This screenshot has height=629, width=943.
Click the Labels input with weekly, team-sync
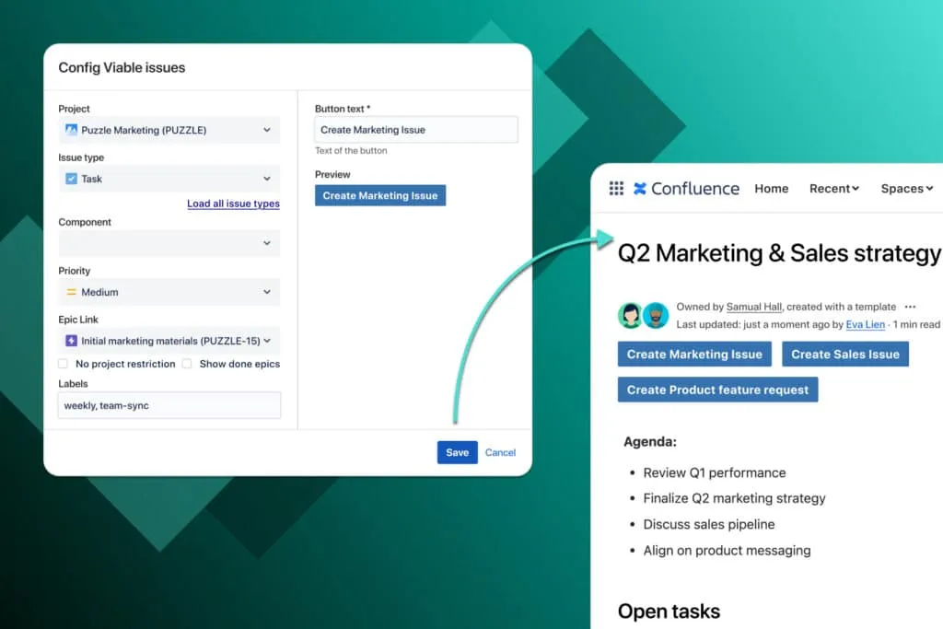[169, 405]
